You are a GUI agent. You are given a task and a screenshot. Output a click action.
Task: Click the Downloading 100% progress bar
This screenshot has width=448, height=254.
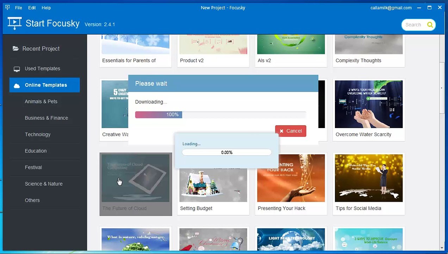(x=220, y=115)
